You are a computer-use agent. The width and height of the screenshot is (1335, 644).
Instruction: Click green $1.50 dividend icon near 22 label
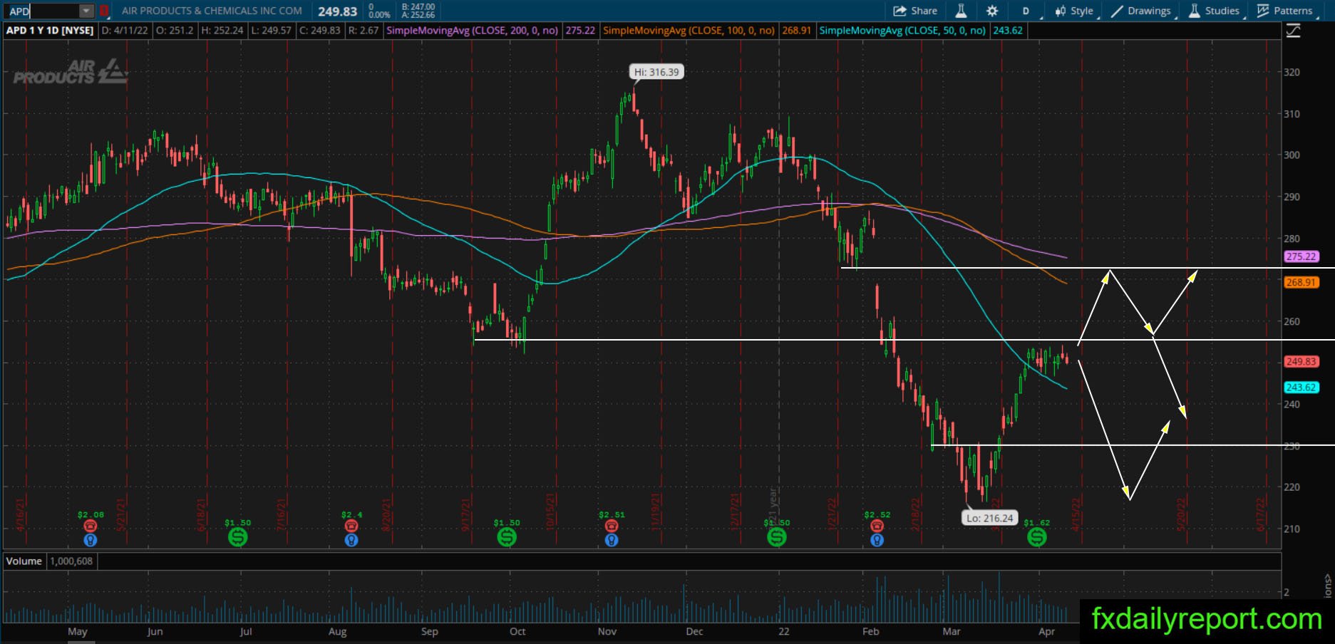tap(777, 537)
